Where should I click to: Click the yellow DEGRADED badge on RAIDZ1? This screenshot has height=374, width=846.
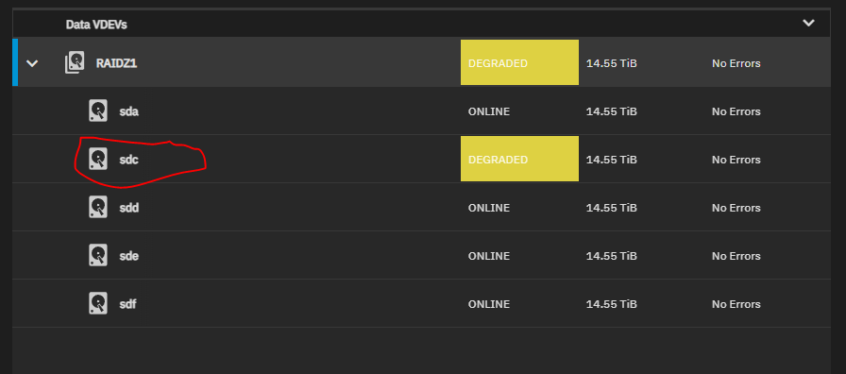[x=519, y=62]
